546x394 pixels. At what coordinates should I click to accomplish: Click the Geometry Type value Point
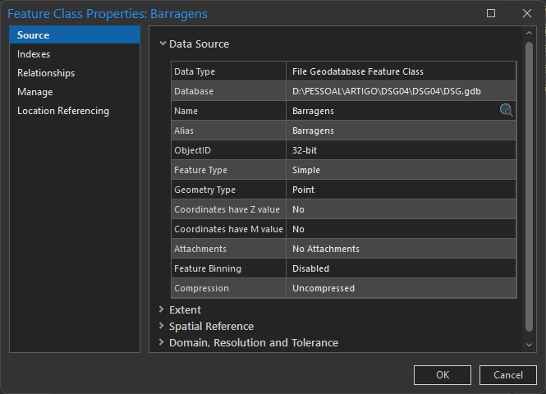pyautogui.click(x=303, y=190)
